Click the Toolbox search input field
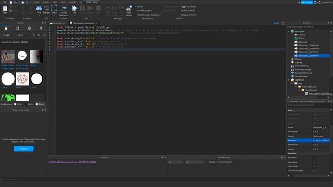This screenshot has width=333, height=187. (24, 35)
